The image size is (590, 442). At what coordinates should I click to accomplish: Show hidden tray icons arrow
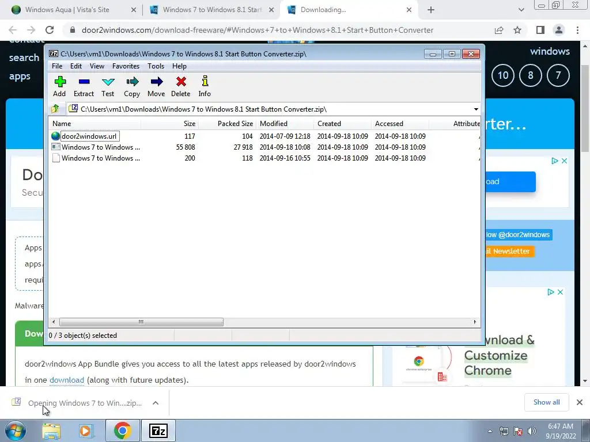[x=490, y=432]
